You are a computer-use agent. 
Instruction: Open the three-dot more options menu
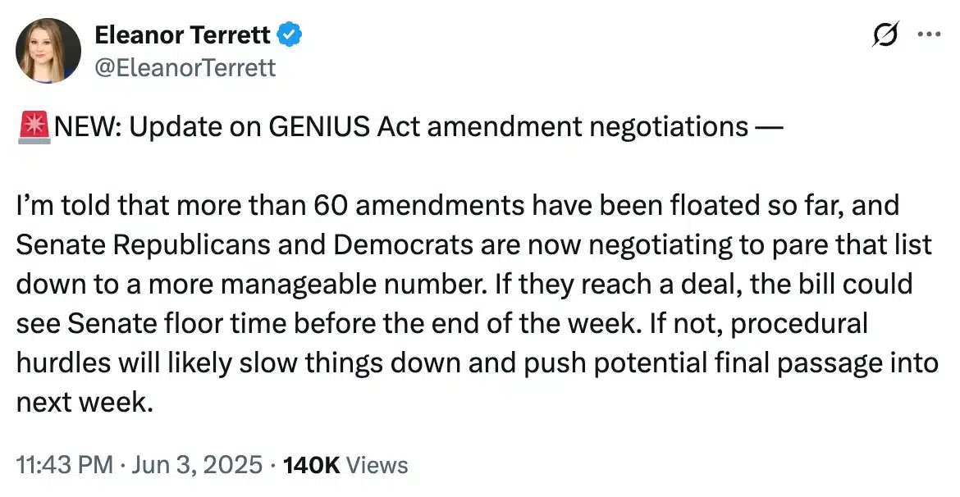tap(929, 34)
